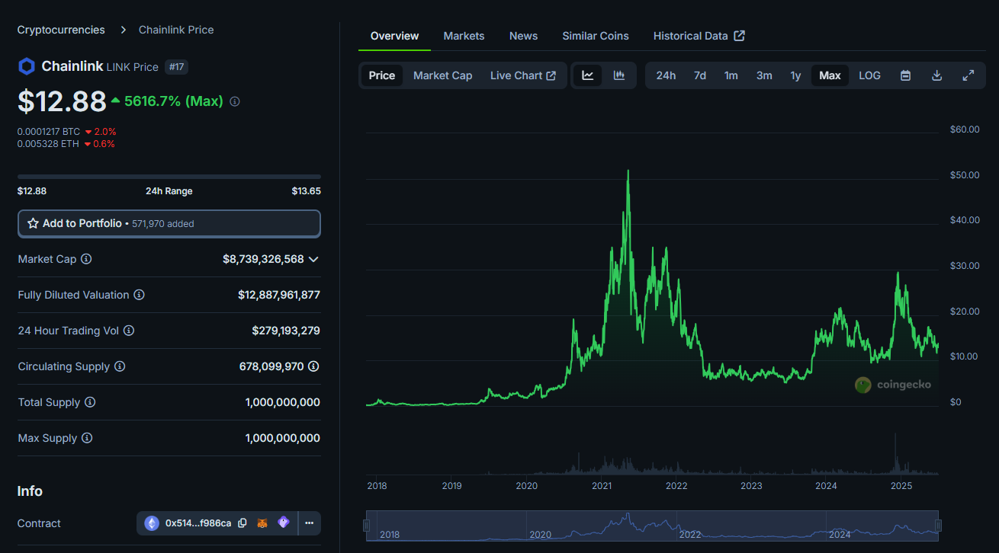The height and width of the screenshot is (553, 999).
Task: Toggle LOG scale on the chart
Action: pos(869,75)
